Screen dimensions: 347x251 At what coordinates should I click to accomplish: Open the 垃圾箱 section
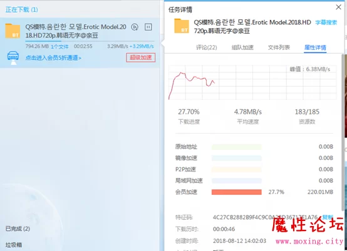point(14,245)
